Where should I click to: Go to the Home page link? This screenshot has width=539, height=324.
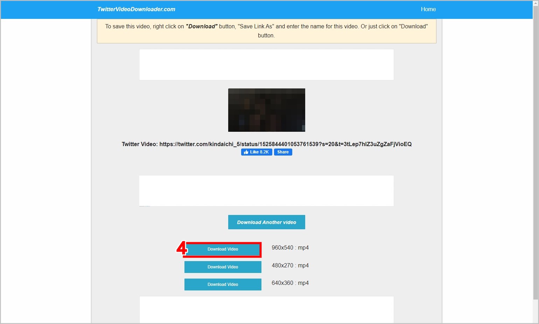428,9
